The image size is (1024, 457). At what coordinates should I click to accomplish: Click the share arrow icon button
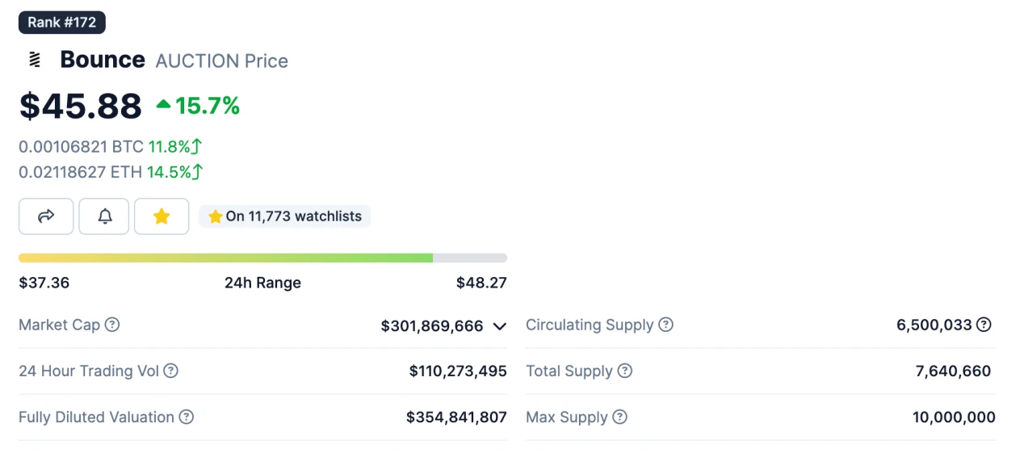[x=46, y=216]
